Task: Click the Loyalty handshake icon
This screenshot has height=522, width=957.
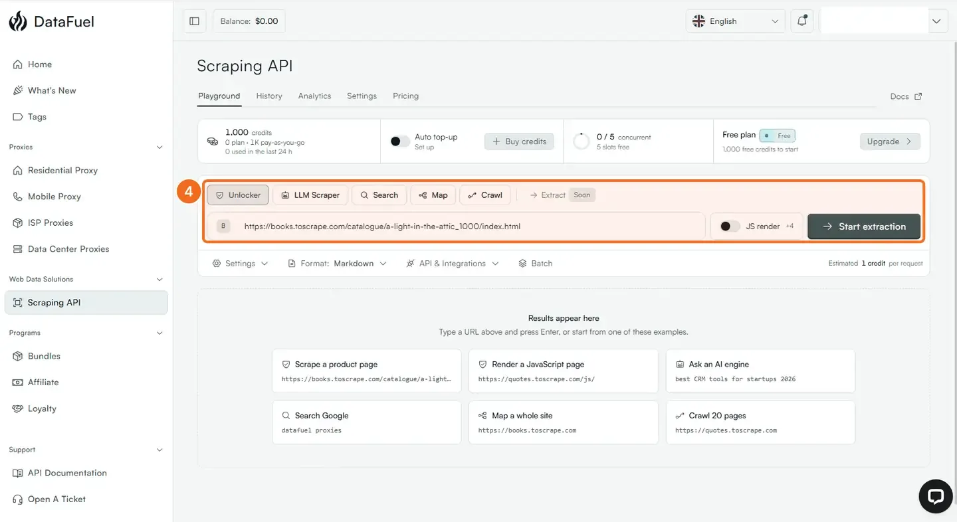Action: point(18,408)
